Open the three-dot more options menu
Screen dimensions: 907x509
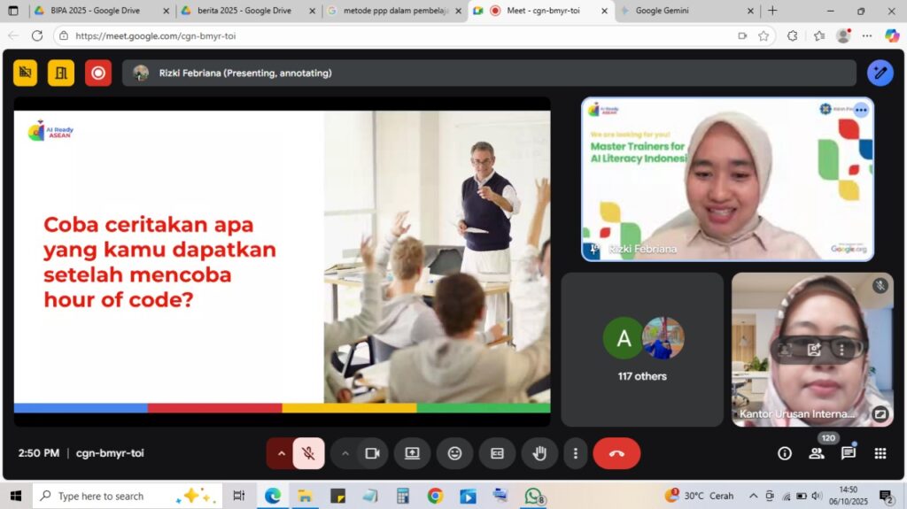(x=575, y=453)
